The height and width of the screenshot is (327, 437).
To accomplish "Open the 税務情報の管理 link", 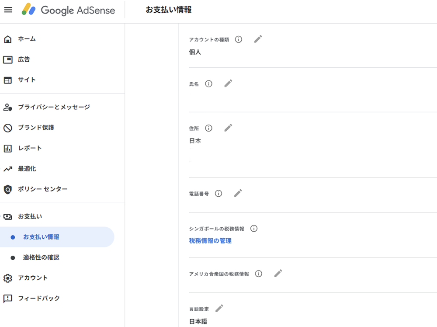I will pos(210,241).
